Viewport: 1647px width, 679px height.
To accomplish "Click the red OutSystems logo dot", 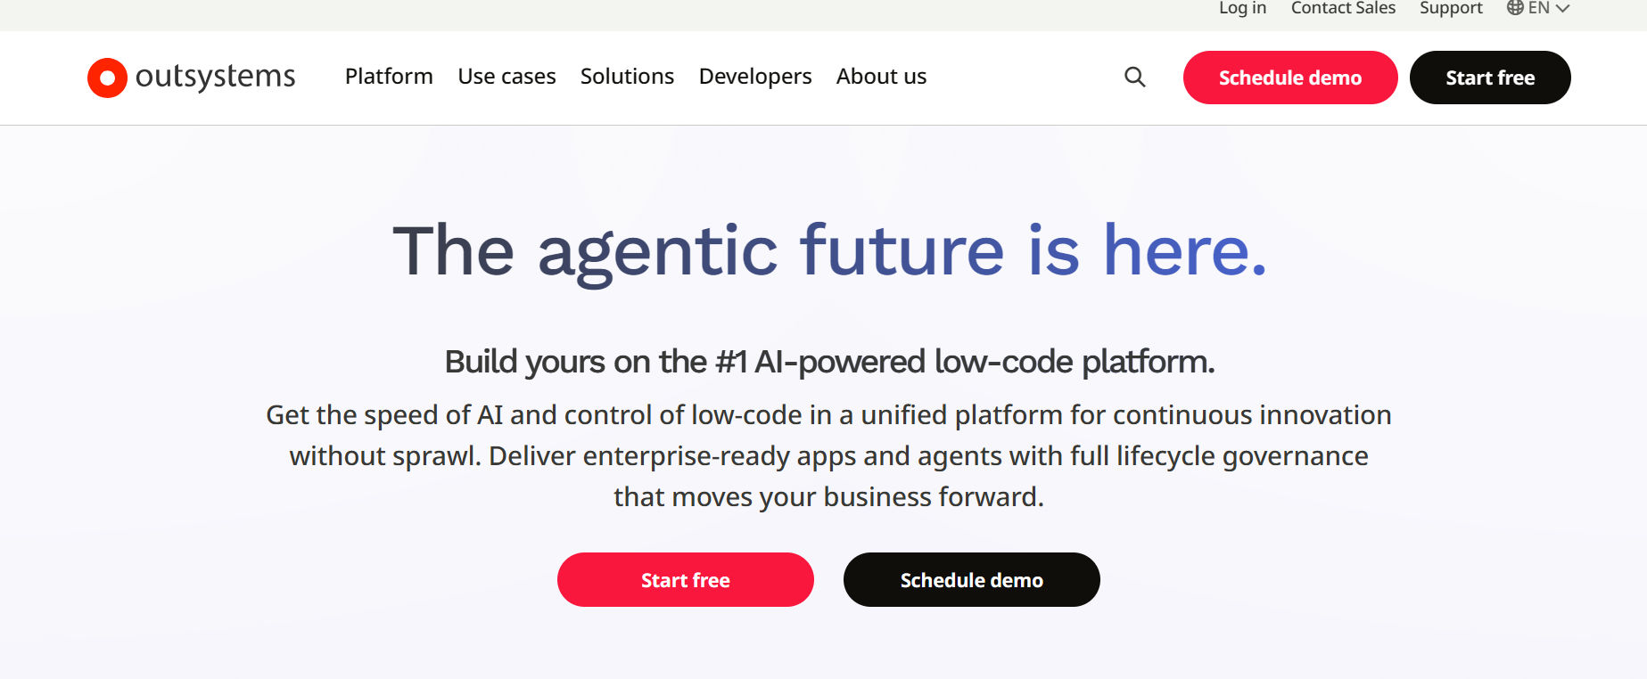I will (x=106, y=77).
